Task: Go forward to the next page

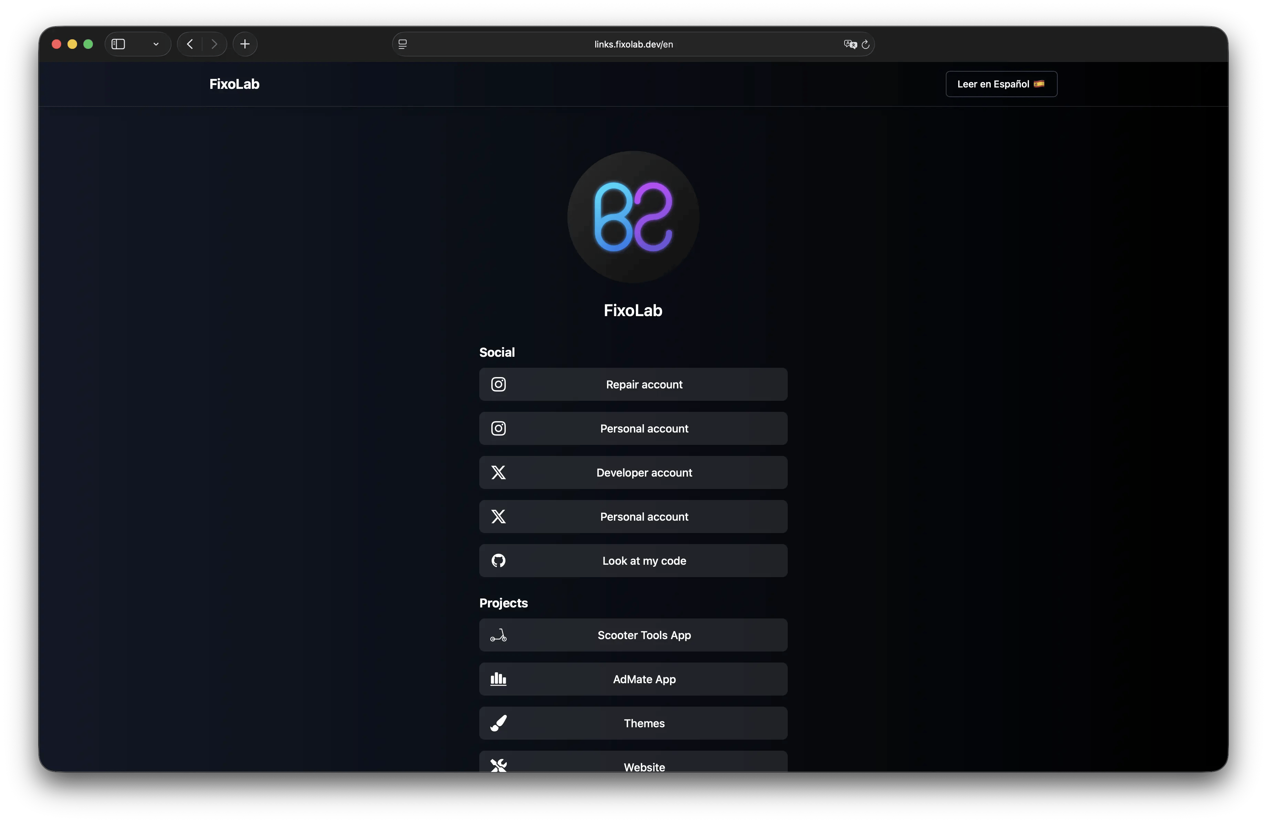Action: click(x=214, y=44)
